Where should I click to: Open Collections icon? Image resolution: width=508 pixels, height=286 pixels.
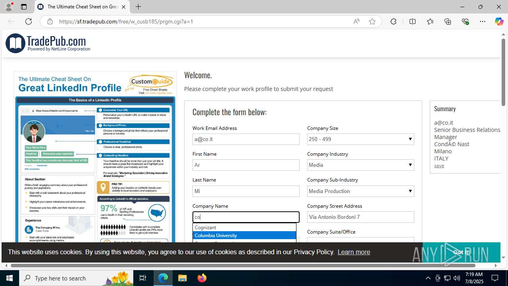[x=448, y=21]
